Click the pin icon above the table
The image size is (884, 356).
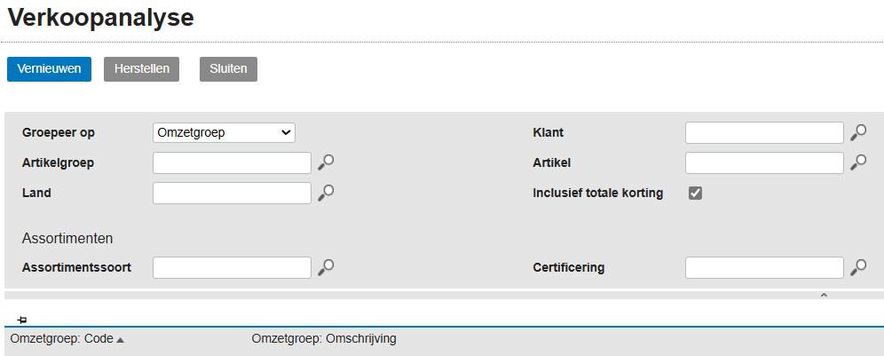(22, 320)
